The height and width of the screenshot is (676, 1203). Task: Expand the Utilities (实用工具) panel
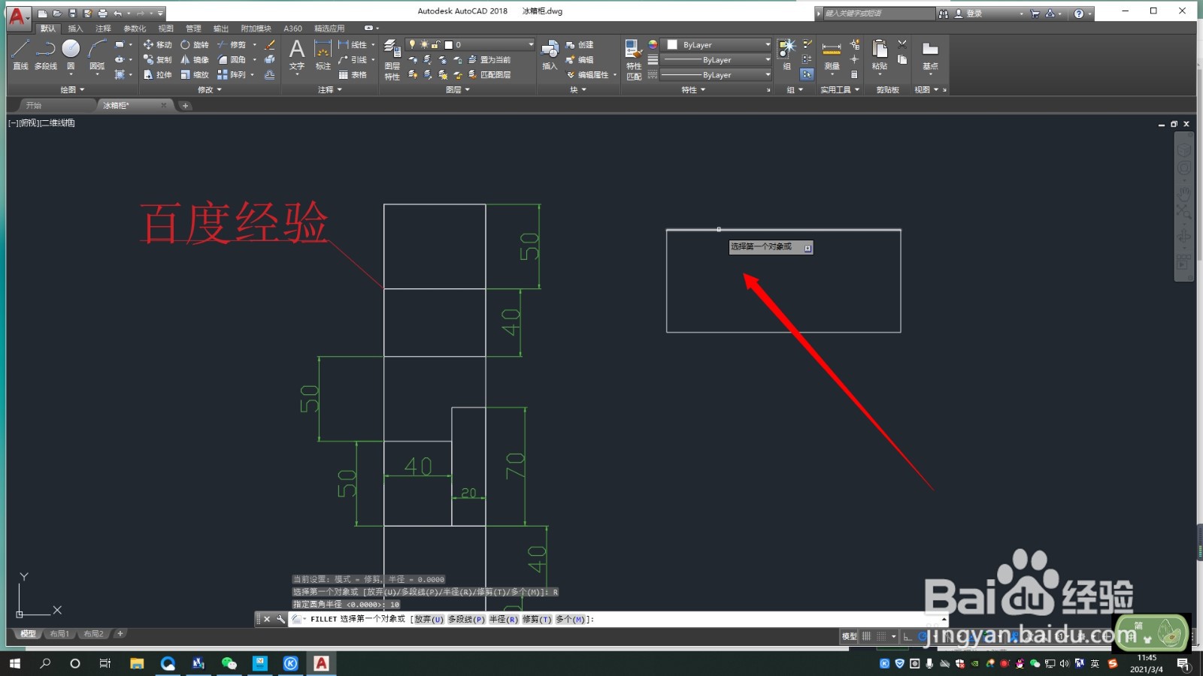click(x=840, y=89)
